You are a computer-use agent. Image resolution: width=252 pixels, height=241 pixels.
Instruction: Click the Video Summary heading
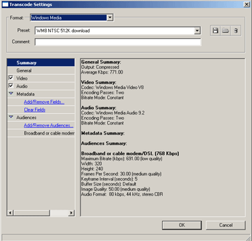99,82
